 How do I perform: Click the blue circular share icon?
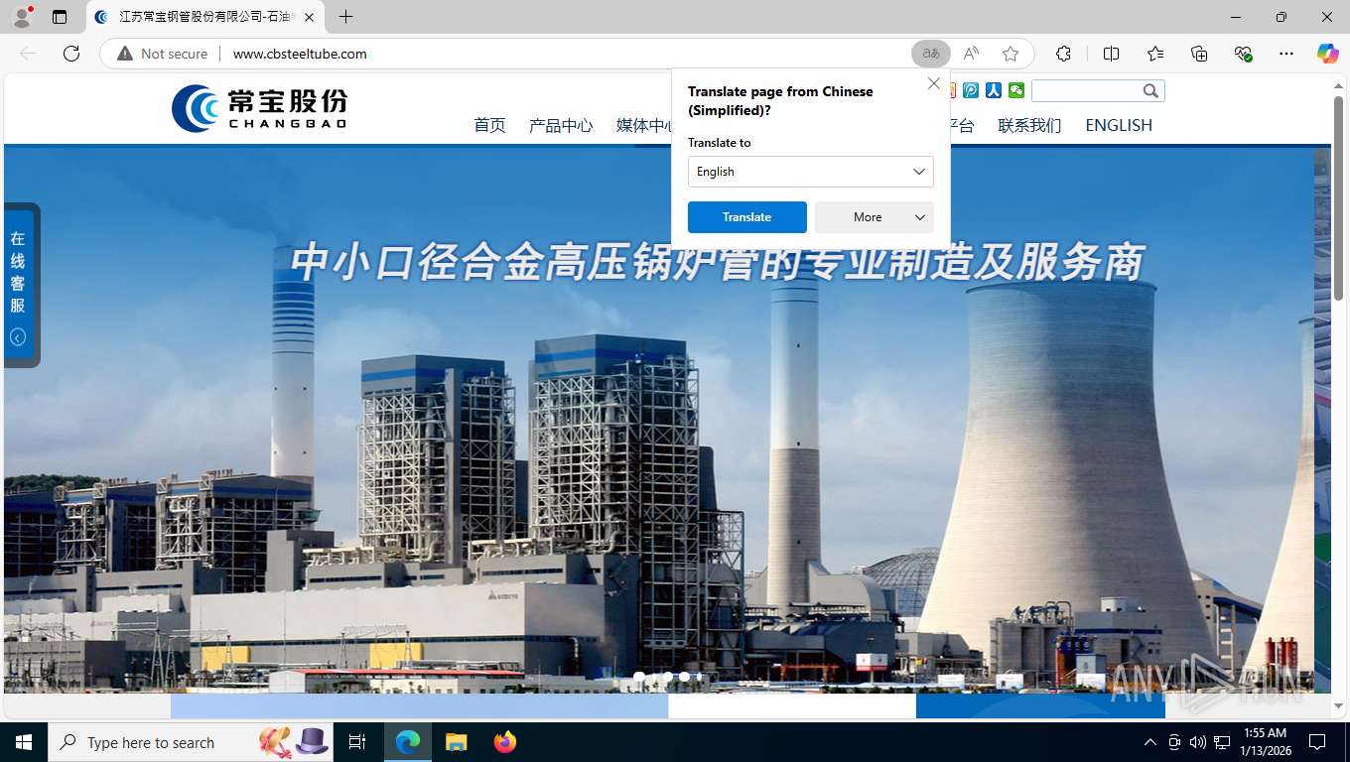(x=971, y=90)
